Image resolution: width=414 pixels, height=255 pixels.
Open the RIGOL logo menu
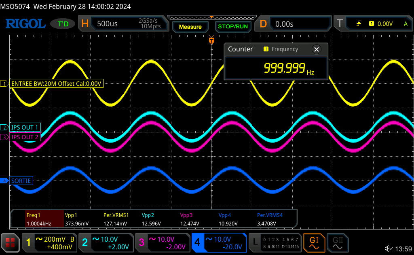(x=25, y=24)
